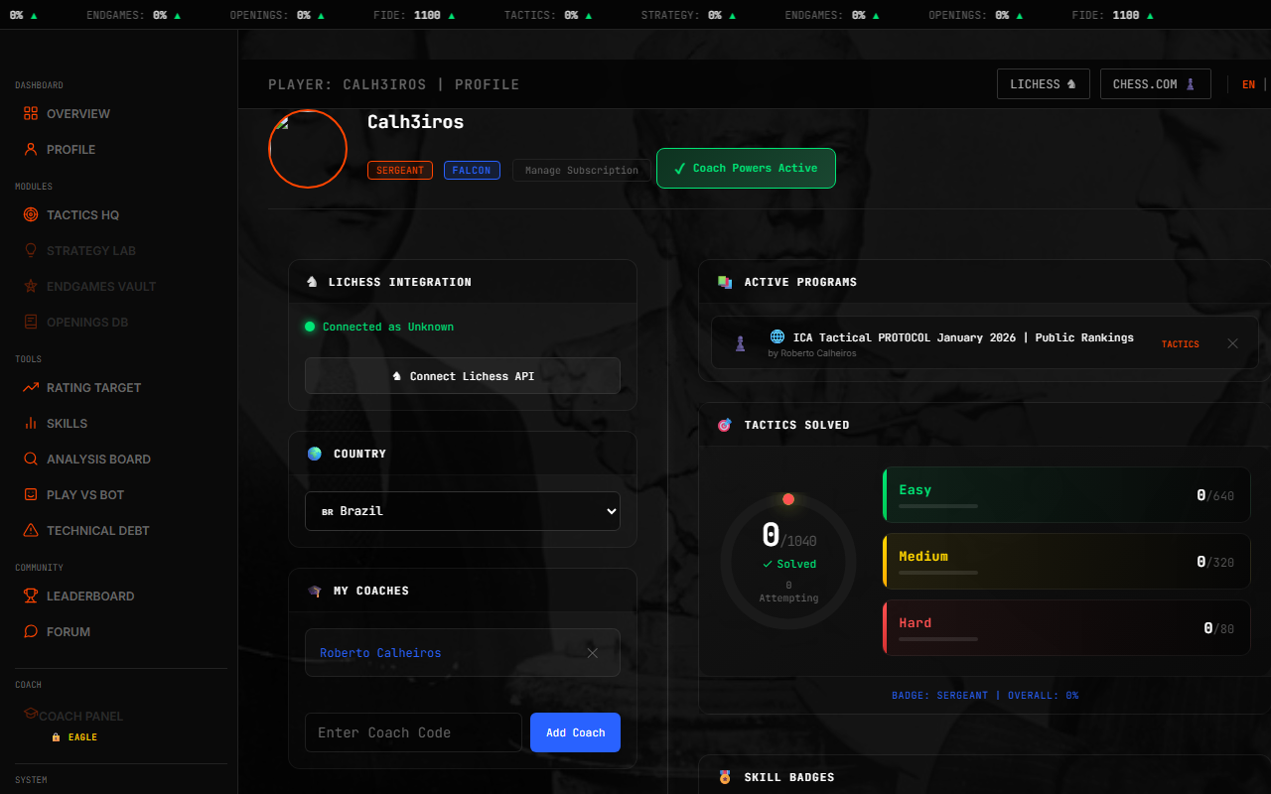Viewport: 1271px width, 794px height.
Task: Click the Forum chat bubble icon
Action: pyautogui.click(x=31, y=631)
